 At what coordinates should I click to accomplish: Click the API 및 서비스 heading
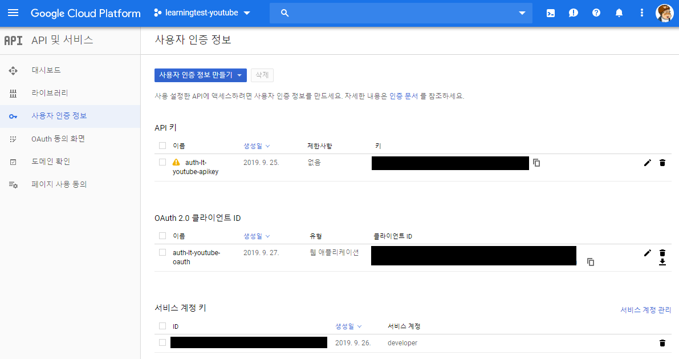[62, 41]
